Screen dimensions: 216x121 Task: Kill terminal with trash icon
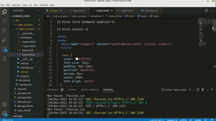tap(202, 90)
